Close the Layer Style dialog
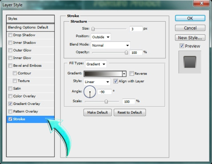212x164 pixels. point(202,3)
